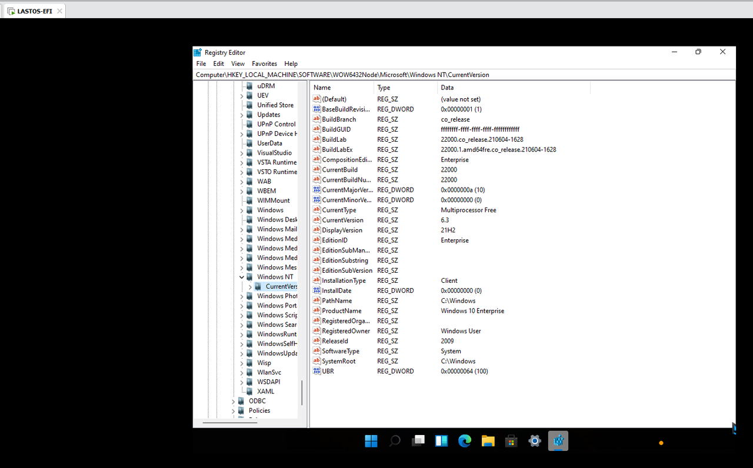Select the Unified Store key
Viewport: 753px width, 468px height.
tap(275, 105)
